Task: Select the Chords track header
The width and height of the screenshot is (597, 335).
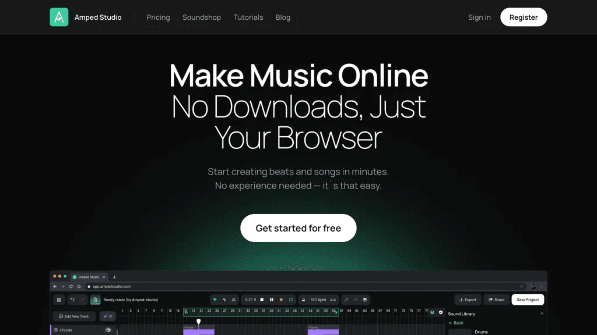Action: click(x=83, y=330)
